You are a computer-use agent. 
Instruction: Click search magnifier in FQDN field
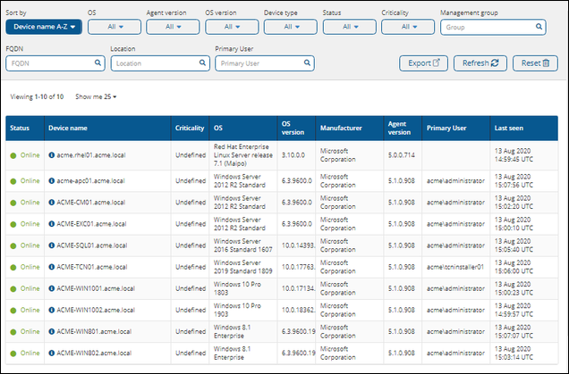pyautogui.click(x=98, y=63)
